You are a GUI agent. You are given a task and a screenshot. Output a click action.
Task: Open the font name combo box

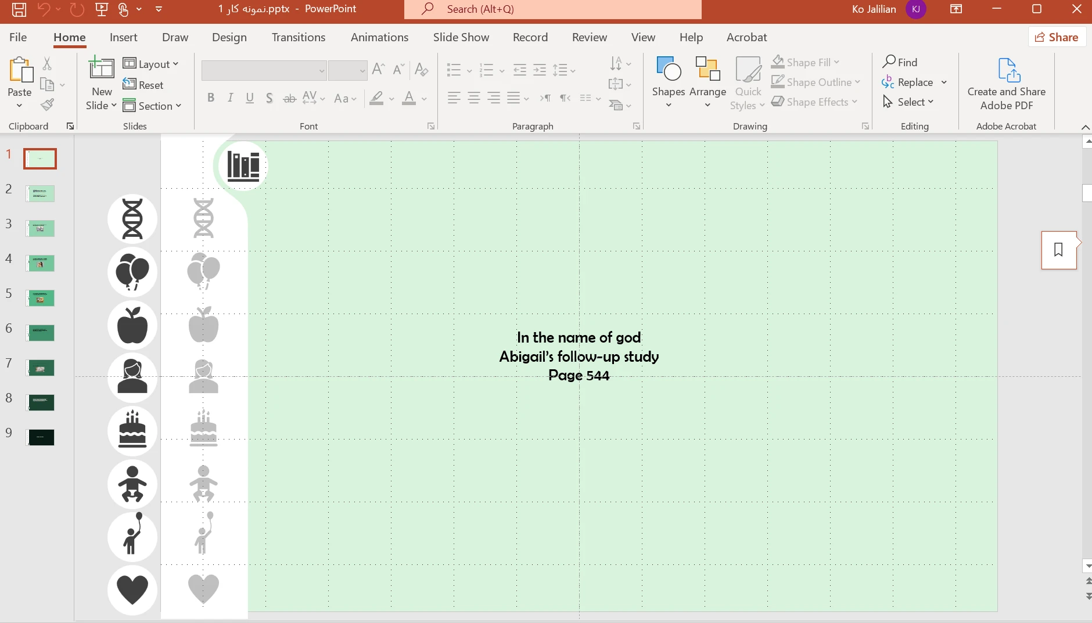coord(264,70)
